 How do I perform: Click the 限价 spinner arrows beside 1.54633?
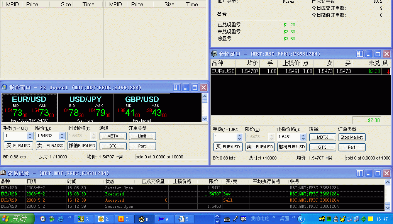[62, 136]
